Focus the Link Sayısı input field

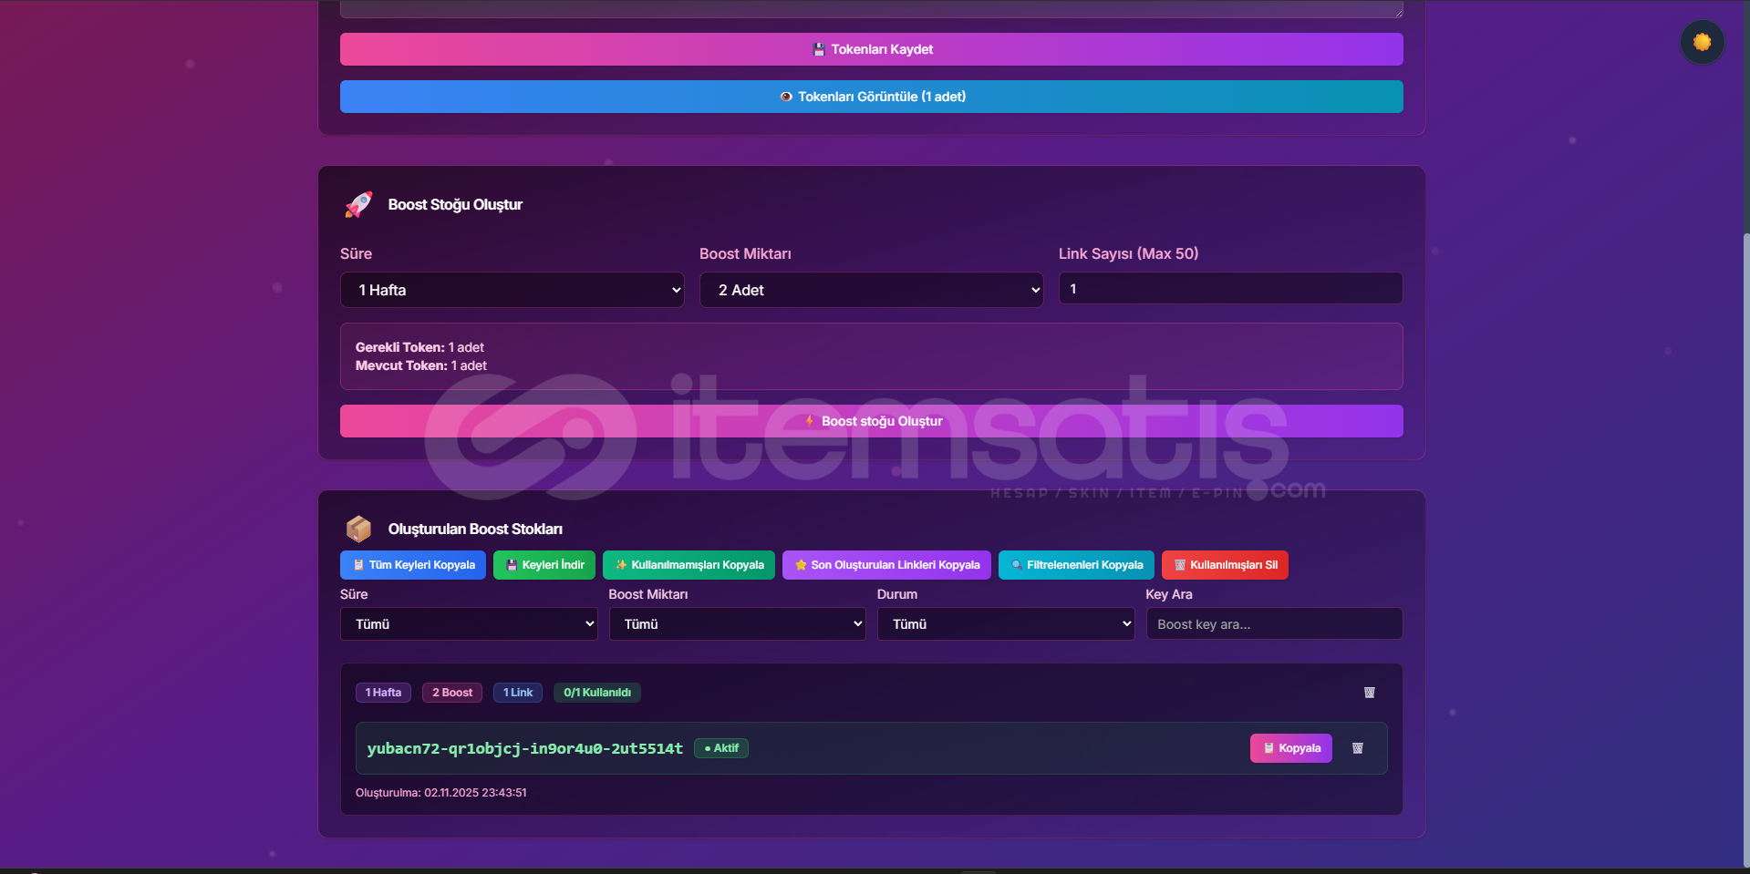pos(1230,289)
